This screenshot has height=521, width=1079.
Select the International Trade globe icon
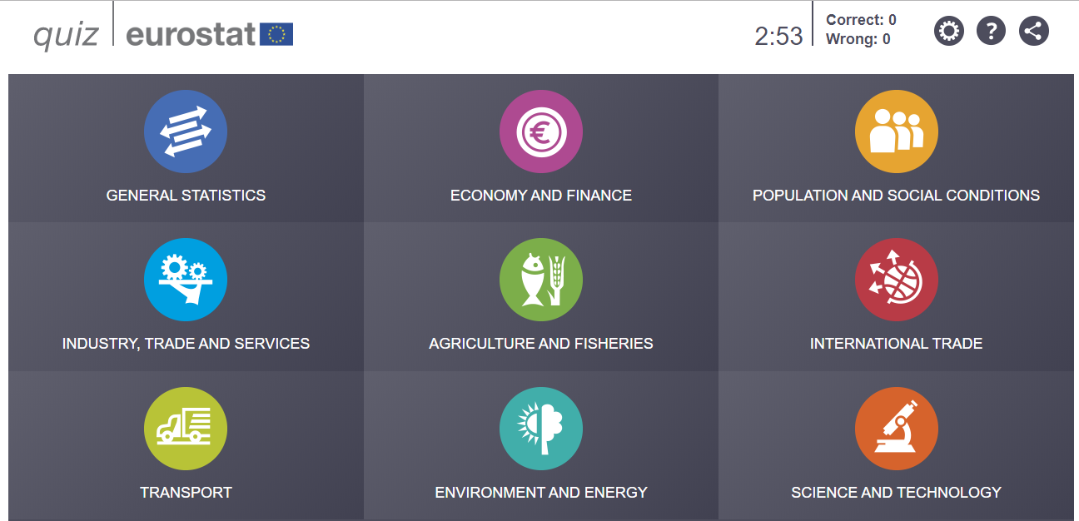[x=897, y=280]
